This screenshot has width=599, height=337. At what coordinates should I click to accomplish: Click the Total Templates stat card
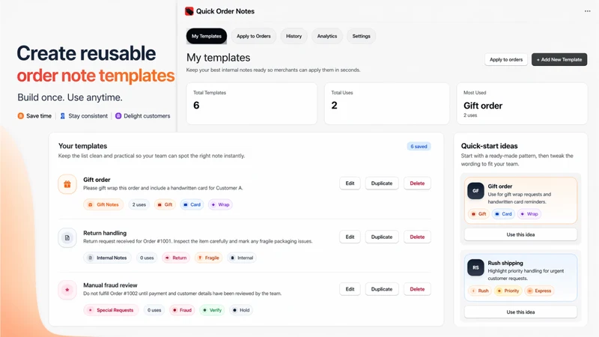[x=252, y=103]
